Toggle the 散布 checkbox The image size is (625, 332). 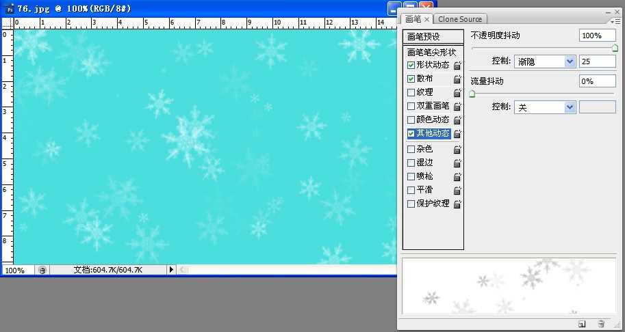click(411, 79)
